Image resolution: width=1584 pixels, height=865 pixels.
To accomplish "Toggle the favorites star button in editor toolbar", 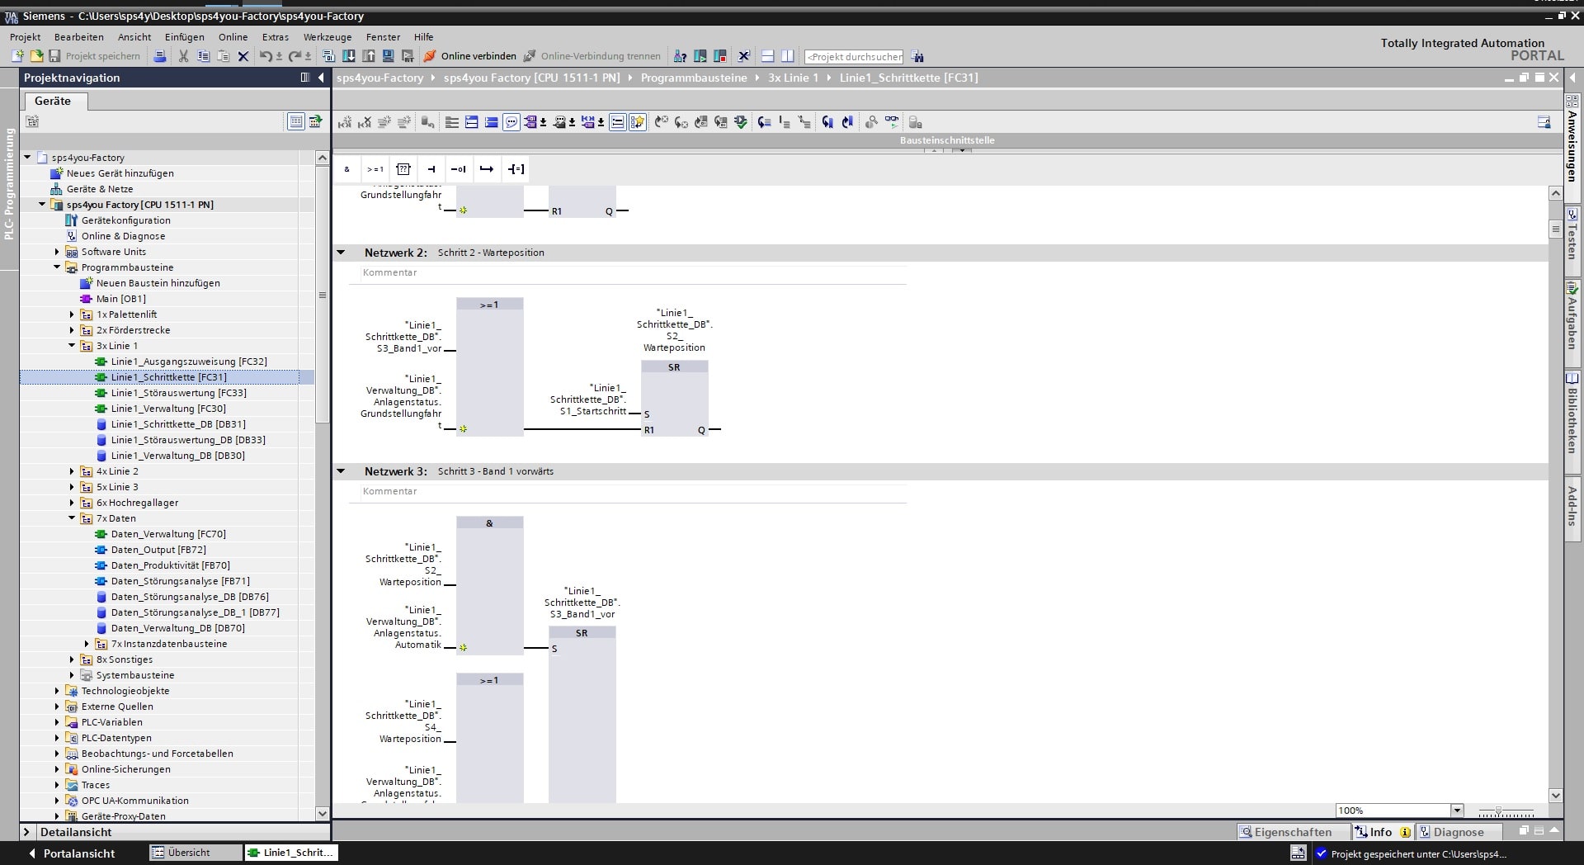I will click(x=637, y=122).
